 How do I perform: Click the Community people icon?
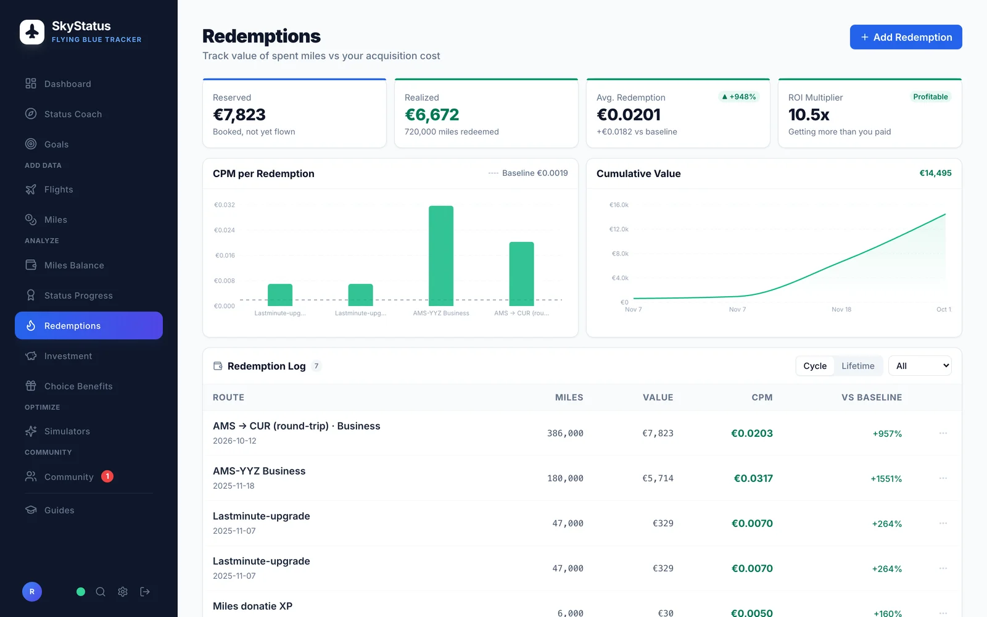pyautogui.click(x=31, y=476)
